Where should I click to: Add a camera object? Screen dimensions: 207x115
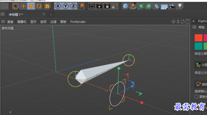coord(172,6)
